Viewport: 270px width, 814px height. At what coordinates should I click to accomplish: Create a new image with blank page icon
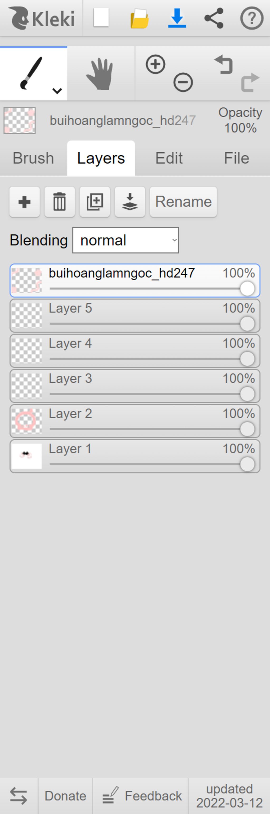coord(101,18)
